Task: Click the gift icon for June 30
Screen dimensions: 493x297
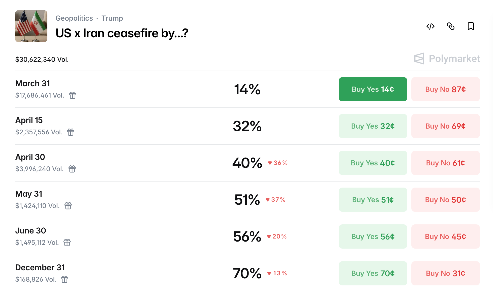Action: click(67, 243)
